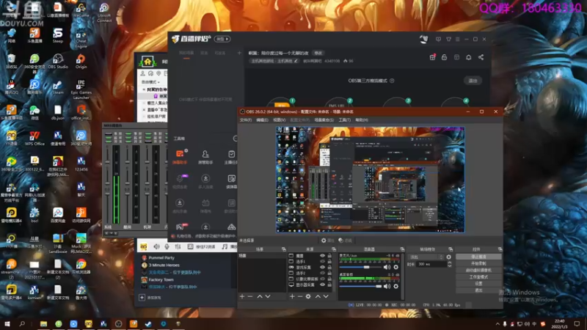Click the speaker icon in the YY toolbar
Screen dimensions: 587x330
[x=156, y=246]
